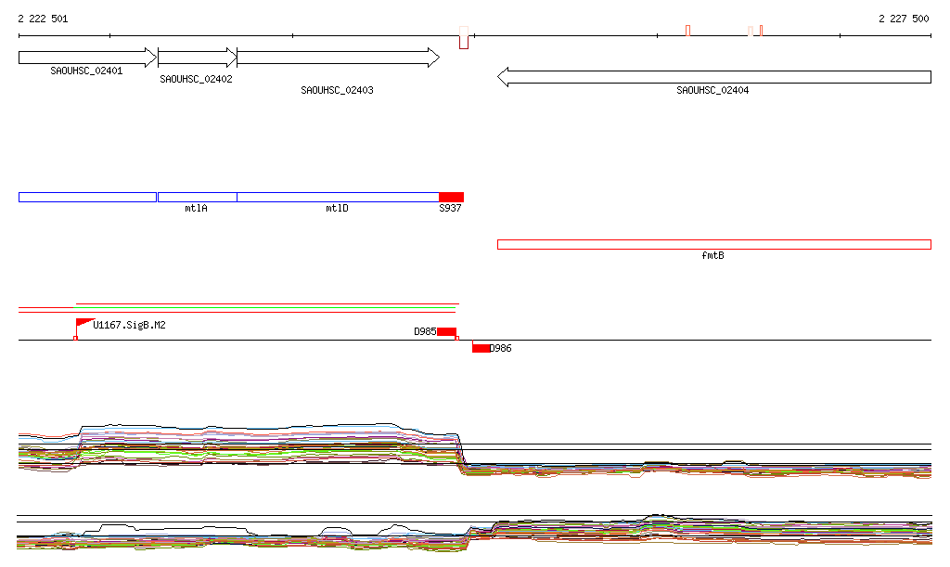950x567 pixels.
Task: Click the green transcript line above promoter
Action: 264,308
